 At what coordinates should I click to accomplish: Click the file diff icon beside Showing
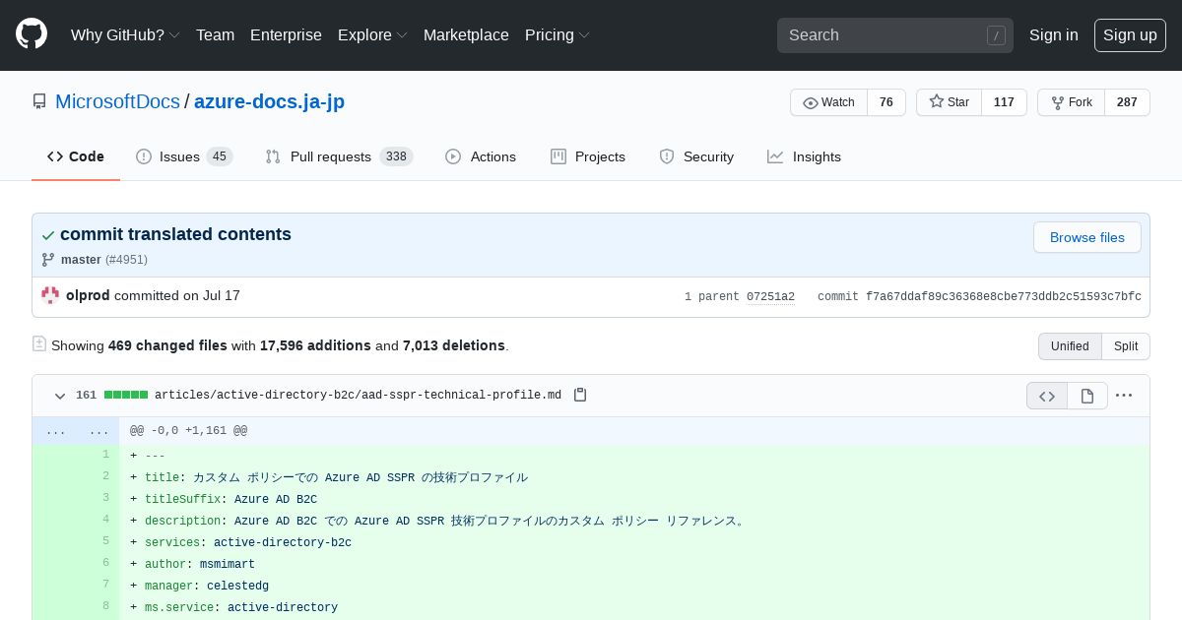[39, 343]
